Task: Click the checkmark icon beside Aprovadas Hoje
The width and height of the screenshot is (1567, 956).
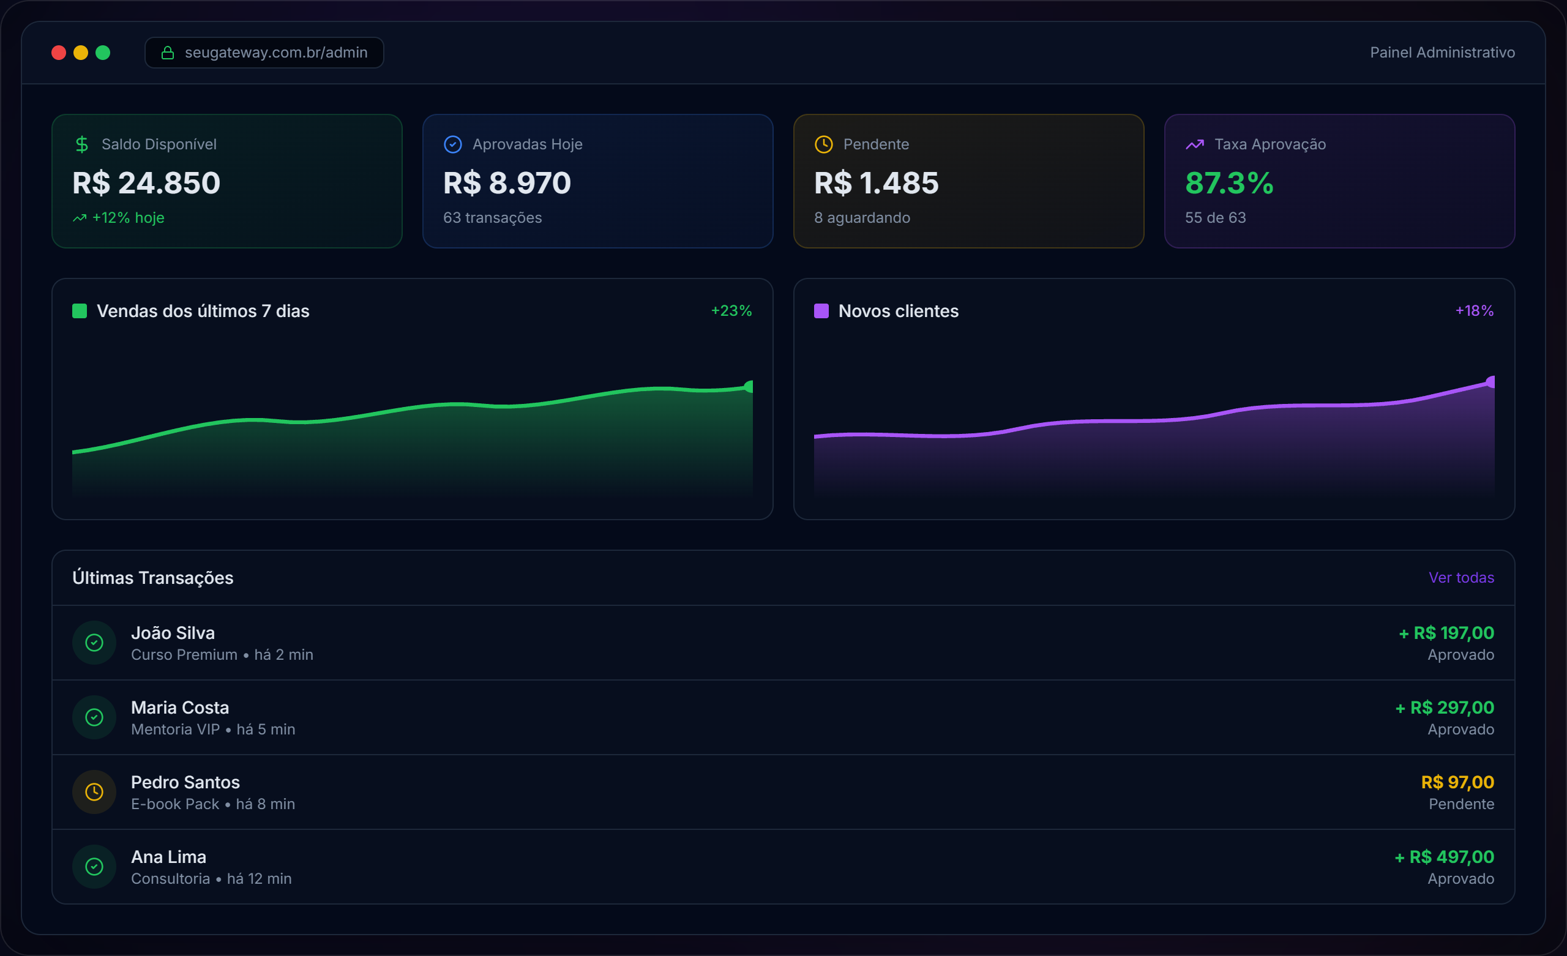Action: 452,144
